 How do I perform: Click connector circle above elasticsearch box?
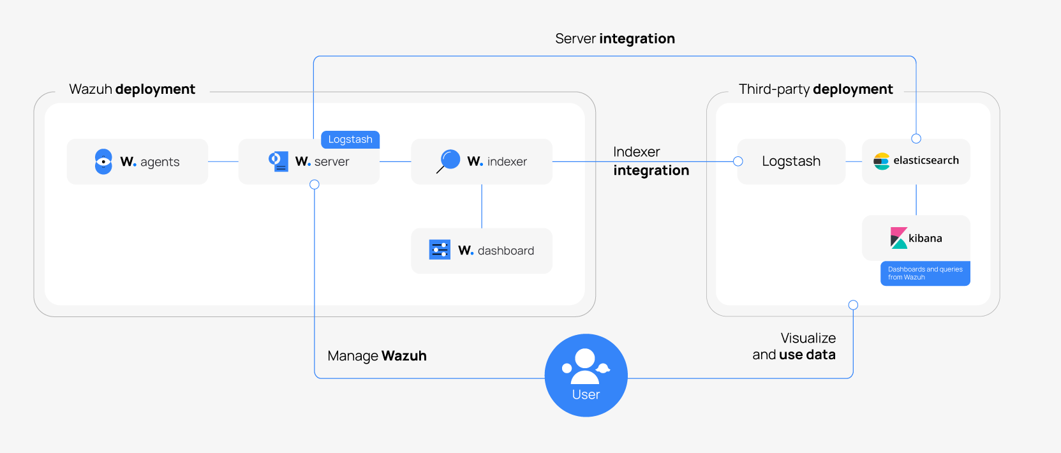[916, 138]
